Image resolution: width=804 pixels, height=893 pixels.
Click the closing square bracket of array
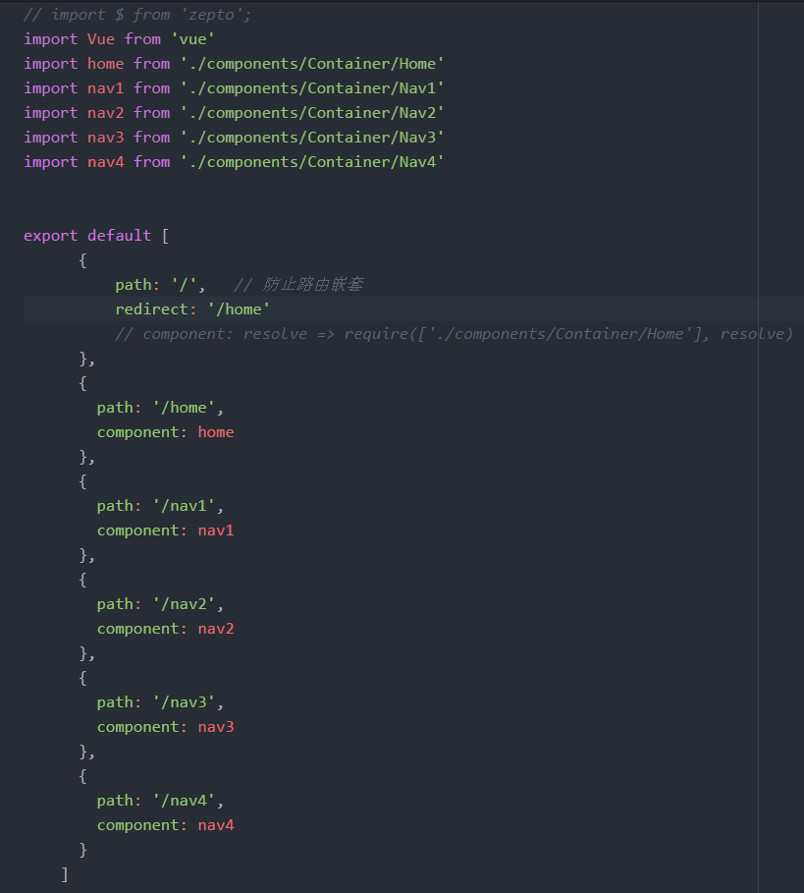[x=65, y=874]
